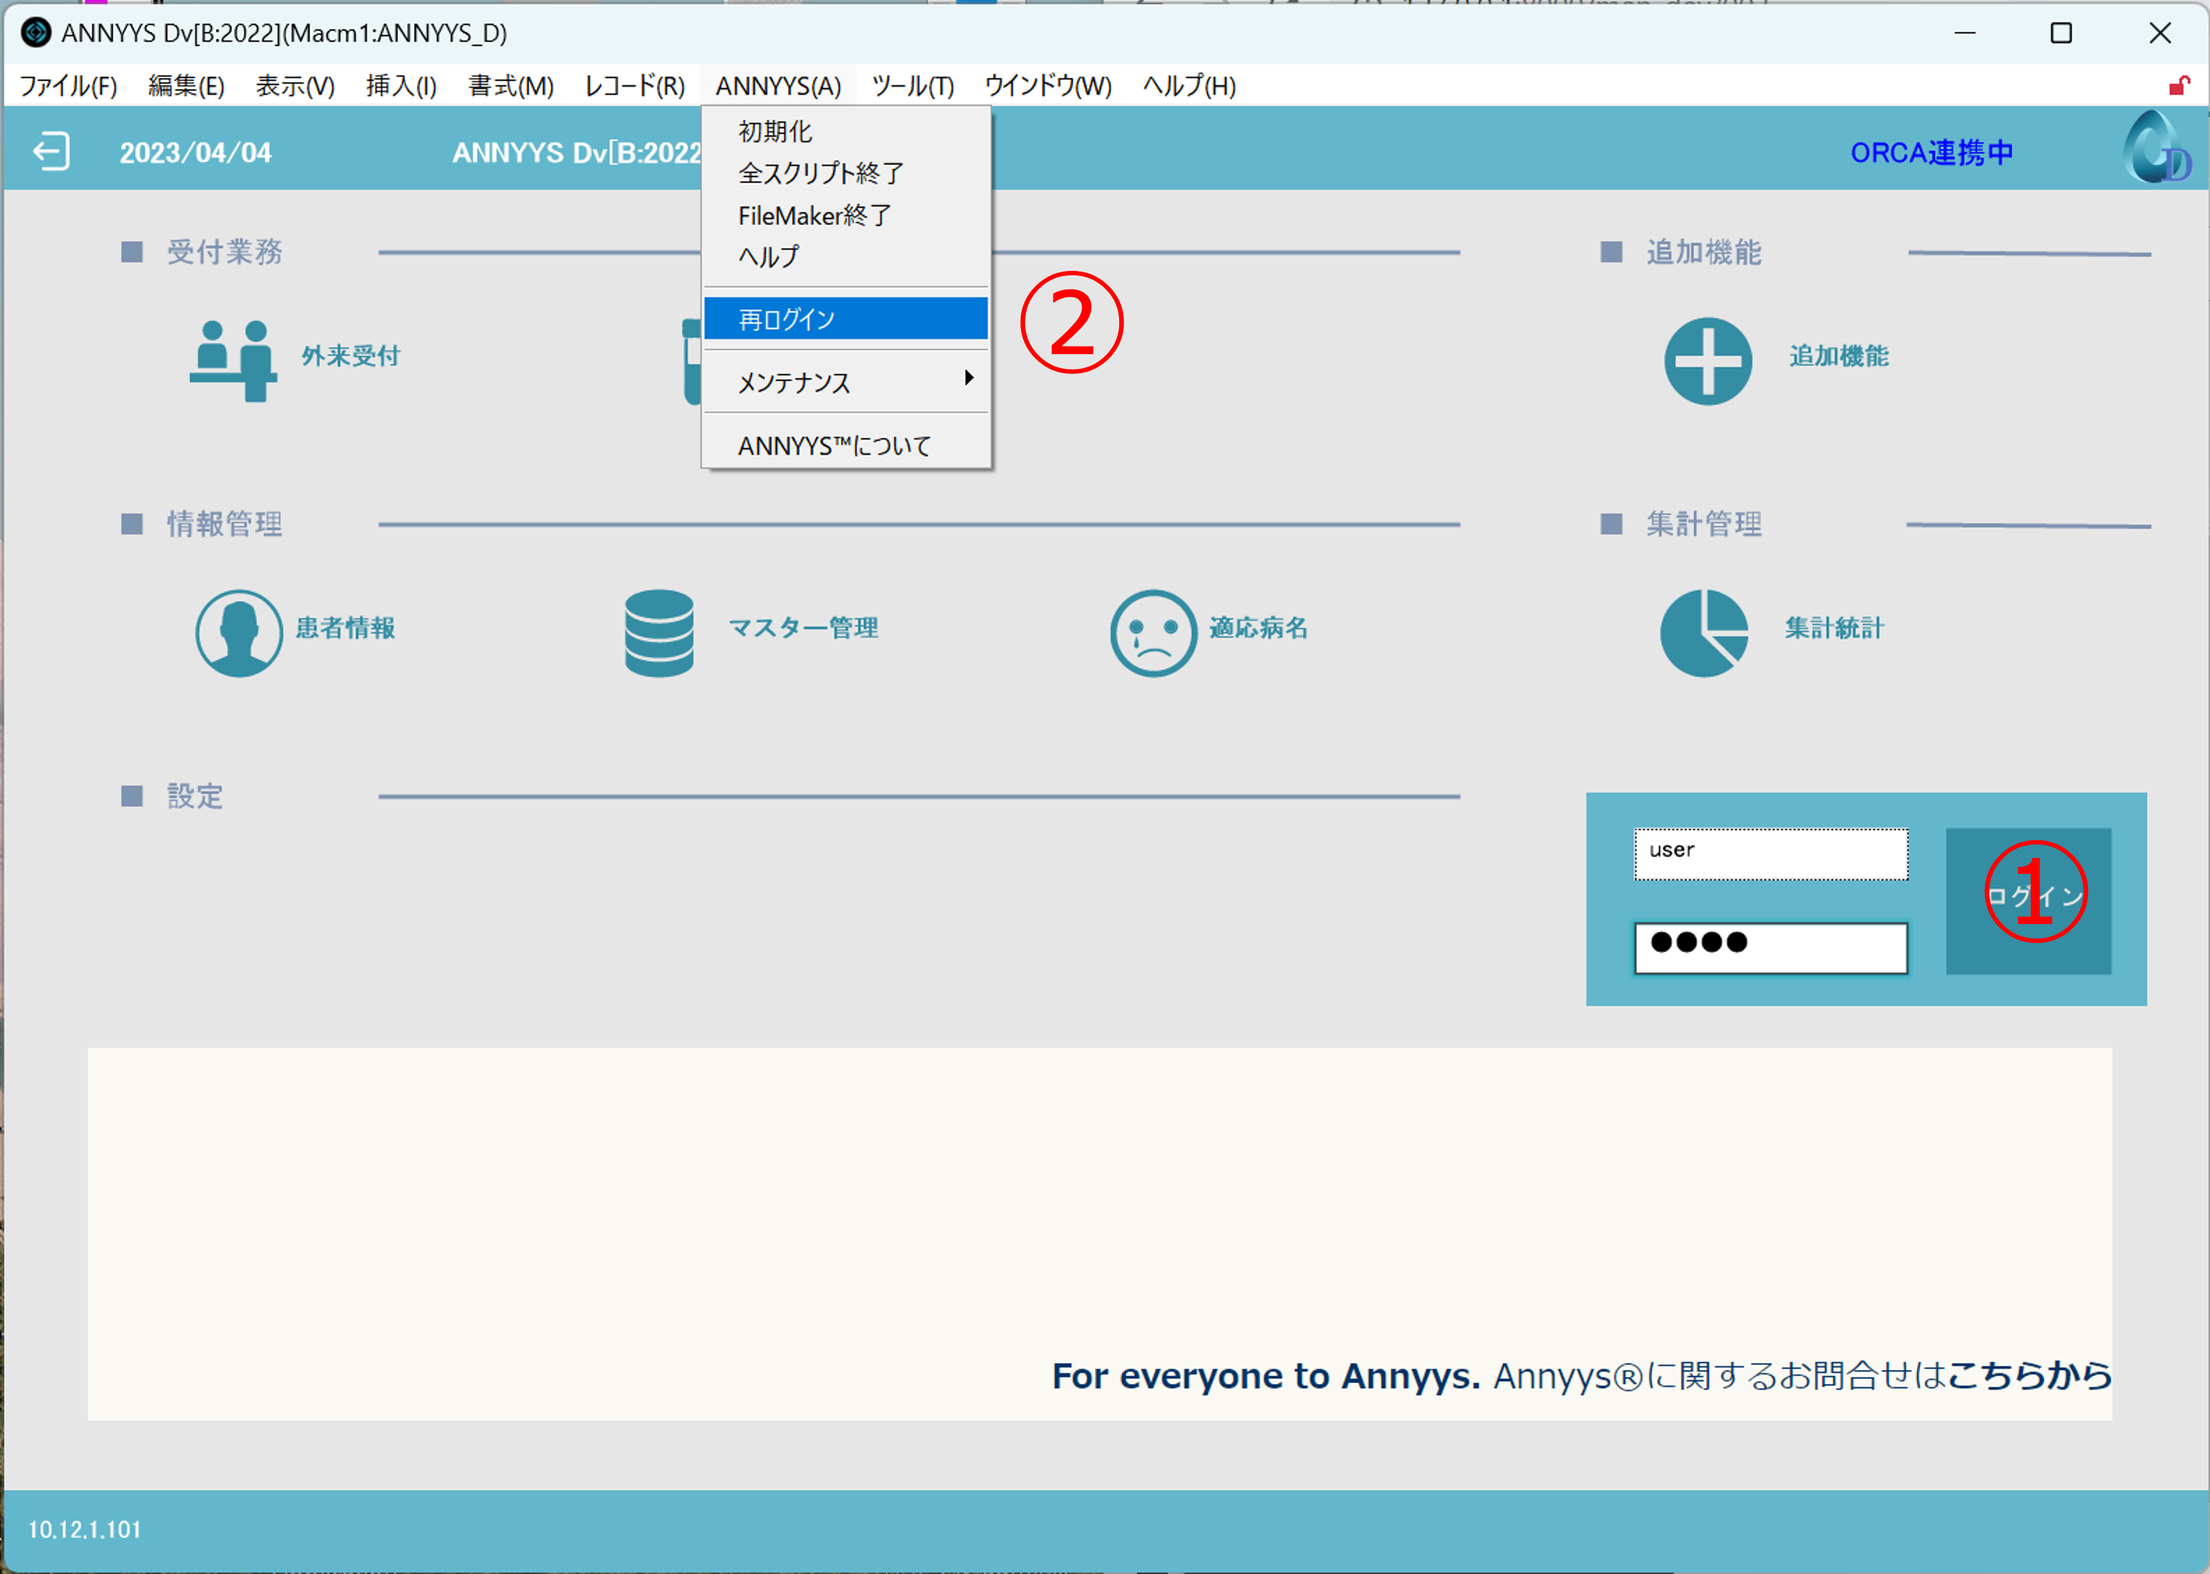Click the 集計統計 text label

click(x=1835, y=628)
